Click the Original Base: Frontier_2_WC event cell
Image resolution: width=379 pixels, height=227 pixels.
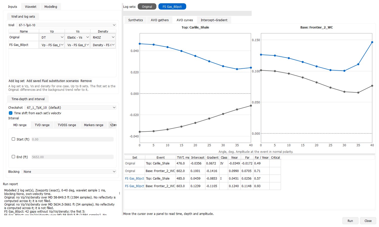pyautogui.click(x=160, y=171)
